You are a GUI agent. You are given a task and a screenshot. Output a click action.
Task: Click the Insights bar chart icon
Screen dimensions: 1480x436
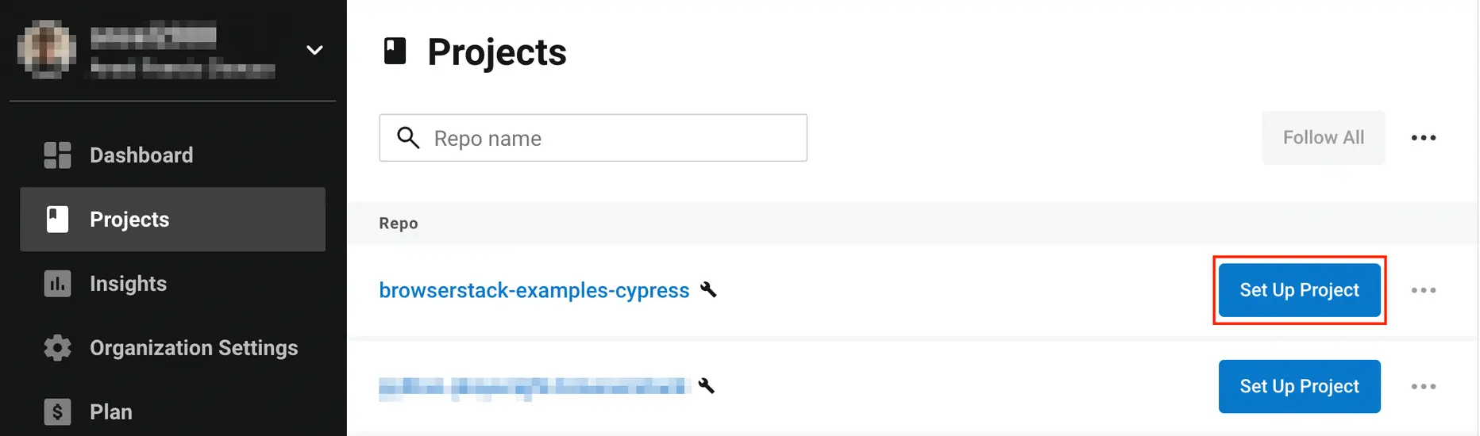pyautogui.click(x=57, y=284)
